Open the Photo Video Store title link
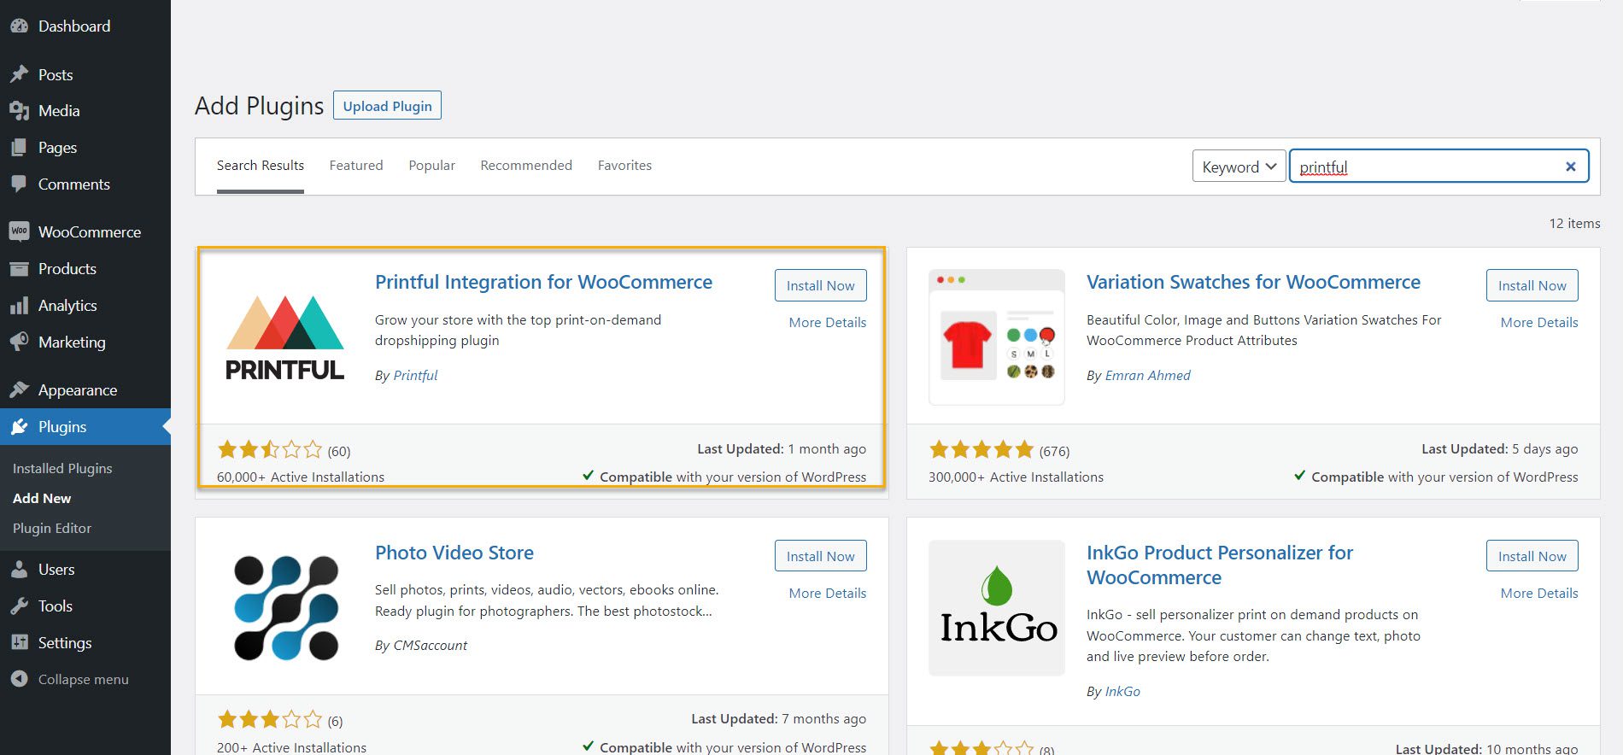Image resolution: width=1623 pixels, height=755 pixels. click(x=454, y=553)
